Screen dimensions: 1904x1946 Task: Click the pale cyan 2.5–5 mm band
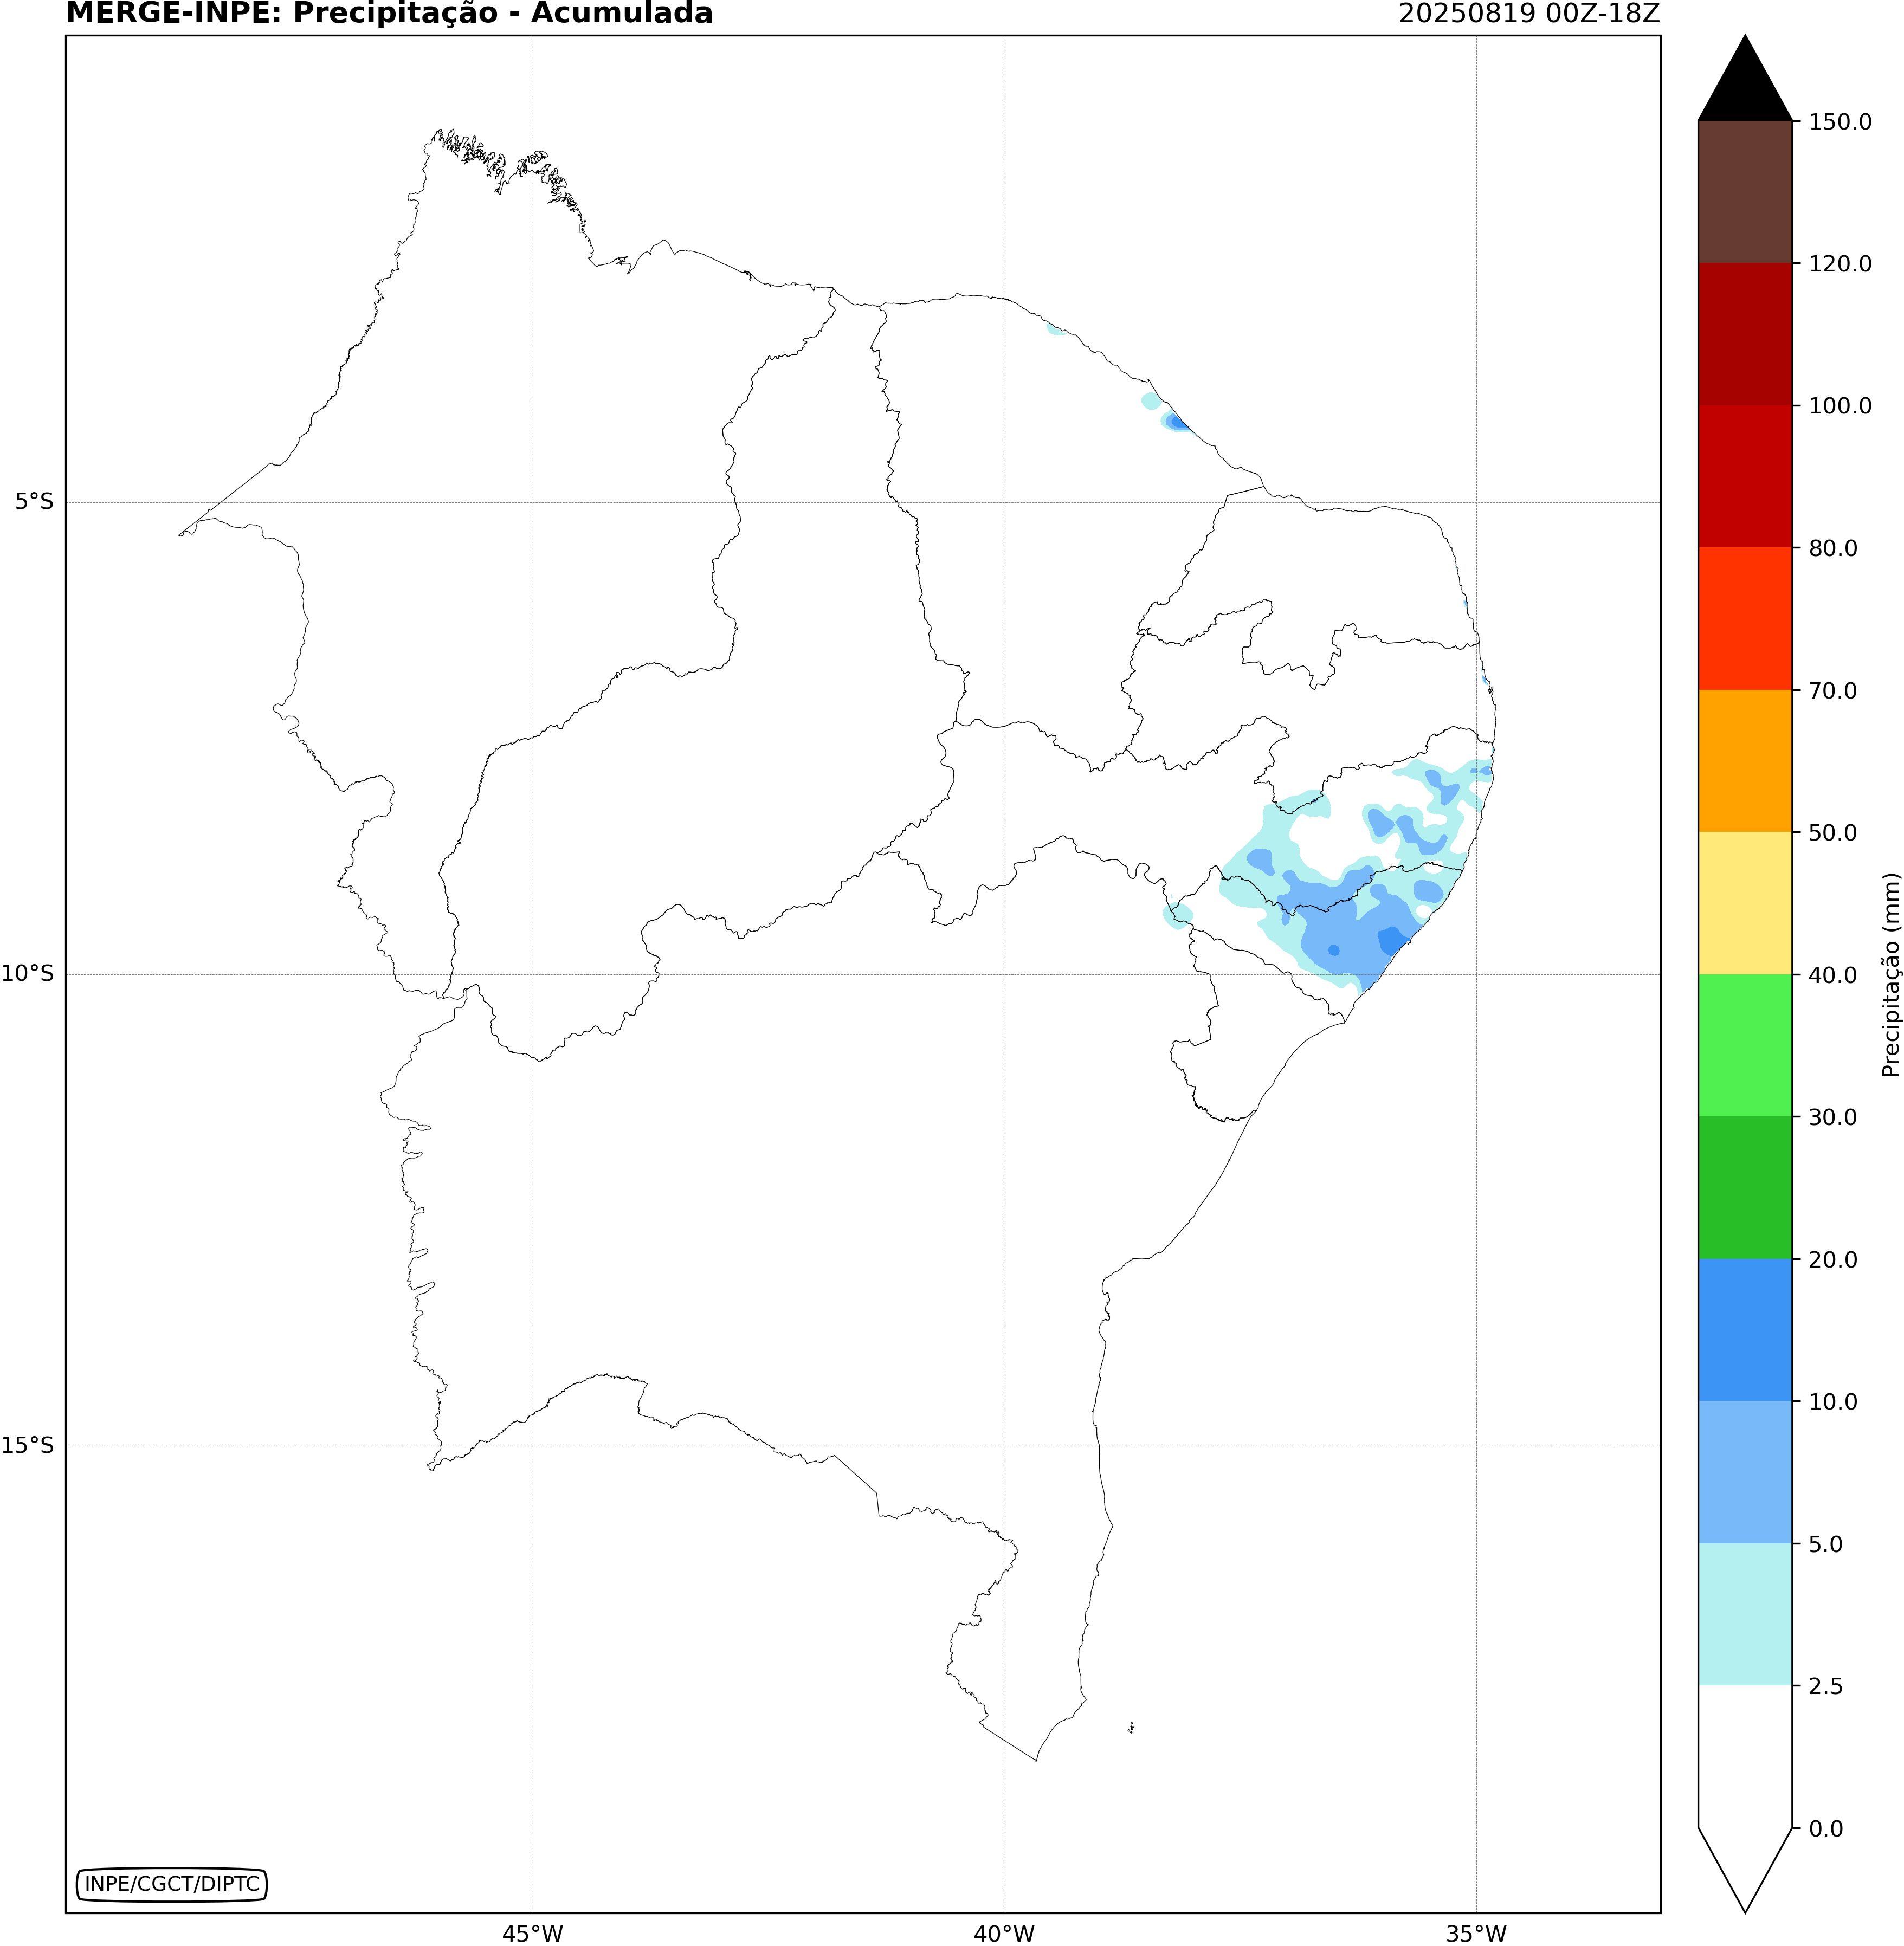[x=1744, y=1614]
